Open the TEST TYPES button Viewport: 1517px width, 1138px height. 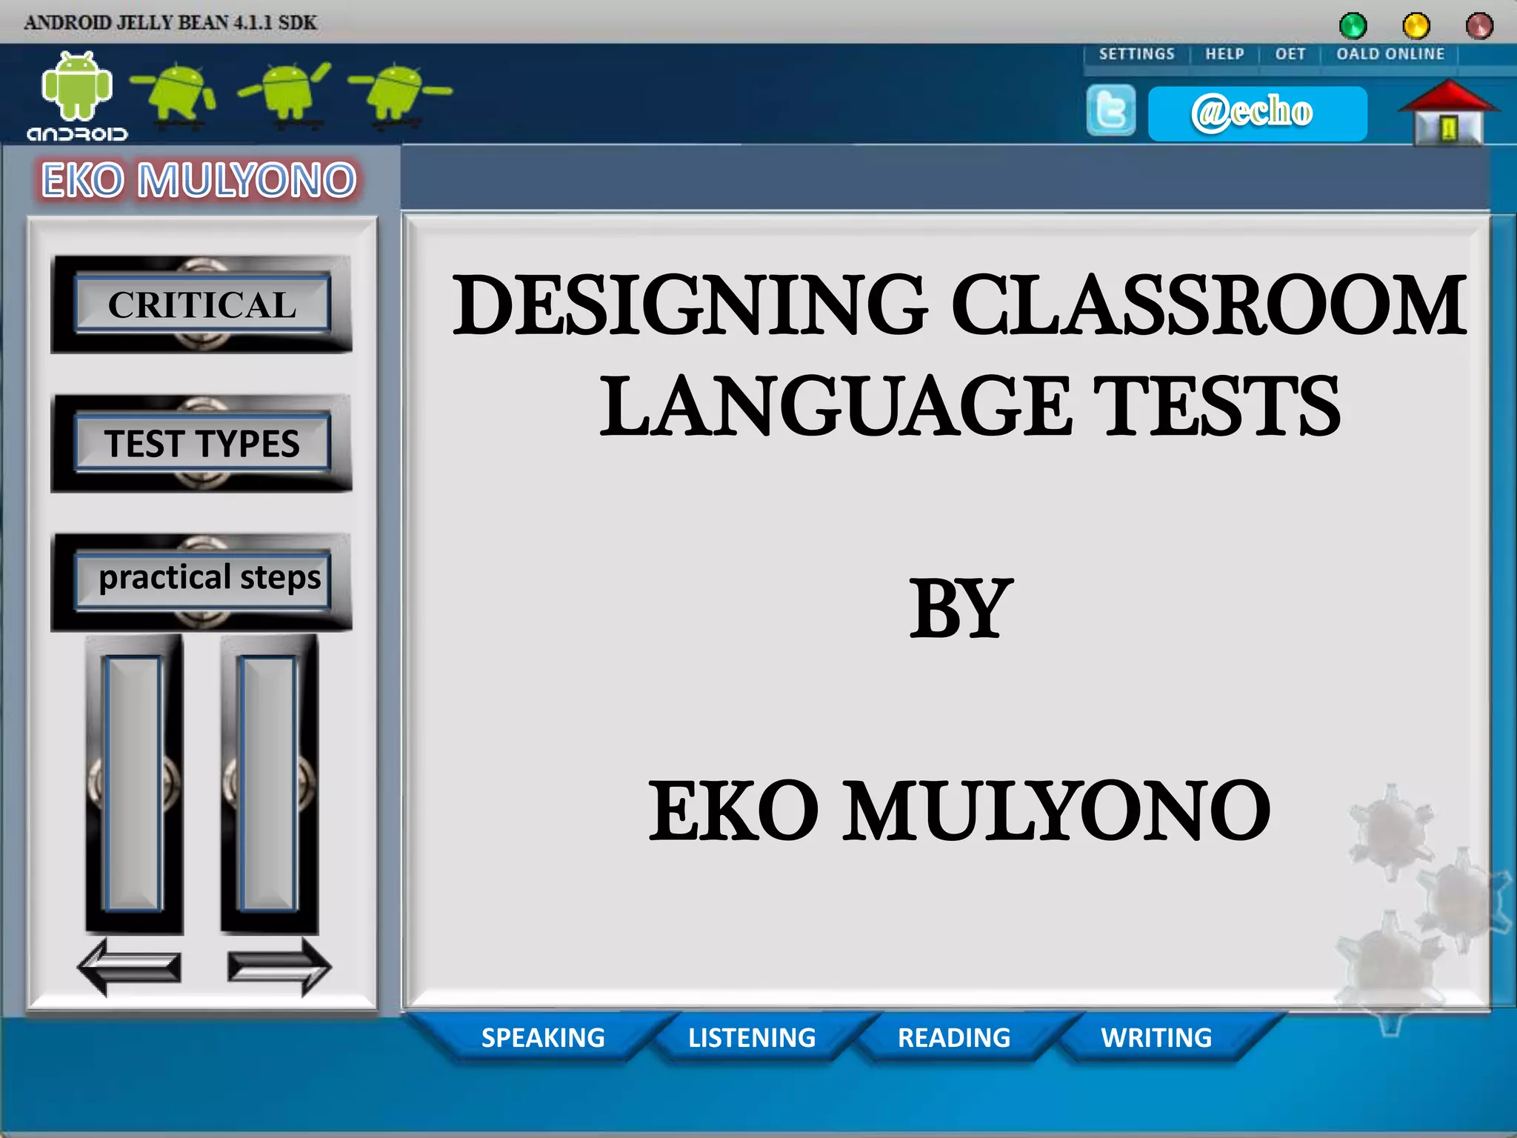point(201,443)
